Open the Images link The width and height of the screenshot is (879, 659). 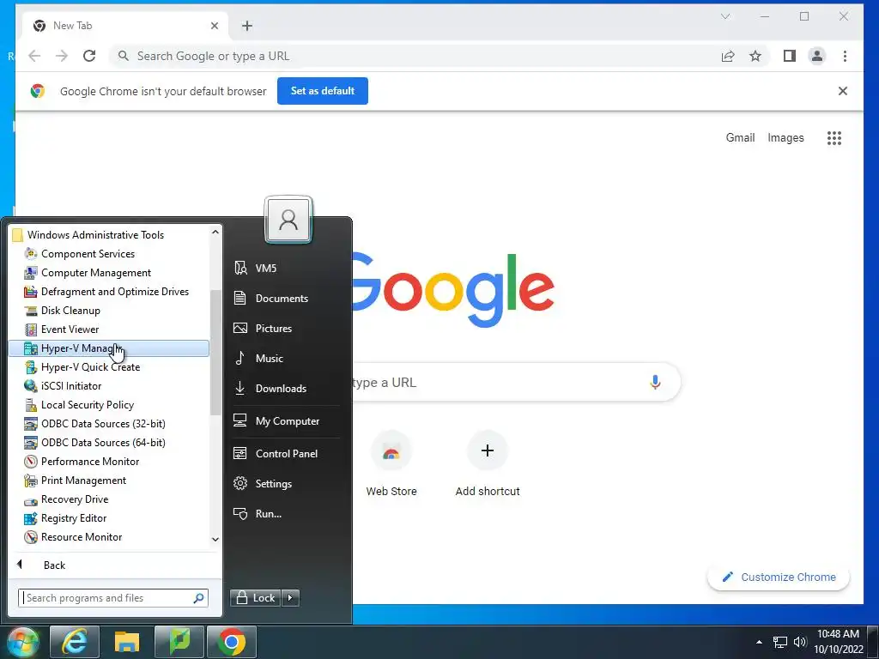(786, 138)
